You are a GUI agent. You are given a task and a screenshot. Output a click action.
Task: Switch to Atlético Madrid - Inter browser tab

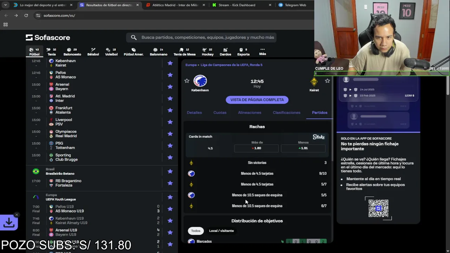coord(175,5)
